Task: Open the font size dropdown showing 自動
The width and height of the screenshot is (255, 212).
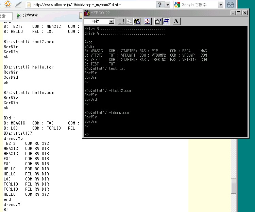Action: click(x=99, y=21)
